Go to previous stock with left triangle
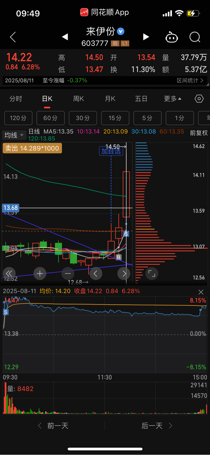The image size is (210, 455). [x=65, y=37]
